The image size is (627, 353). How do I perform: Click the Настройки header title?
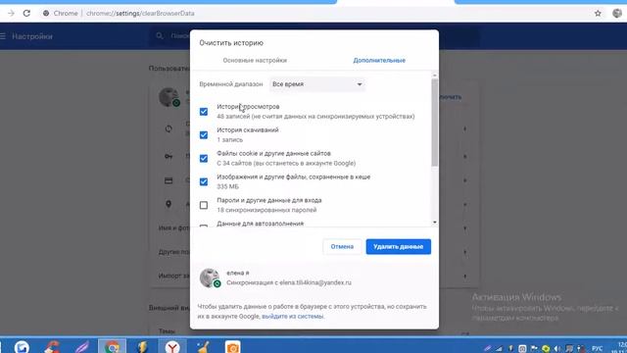click(32, 36)
